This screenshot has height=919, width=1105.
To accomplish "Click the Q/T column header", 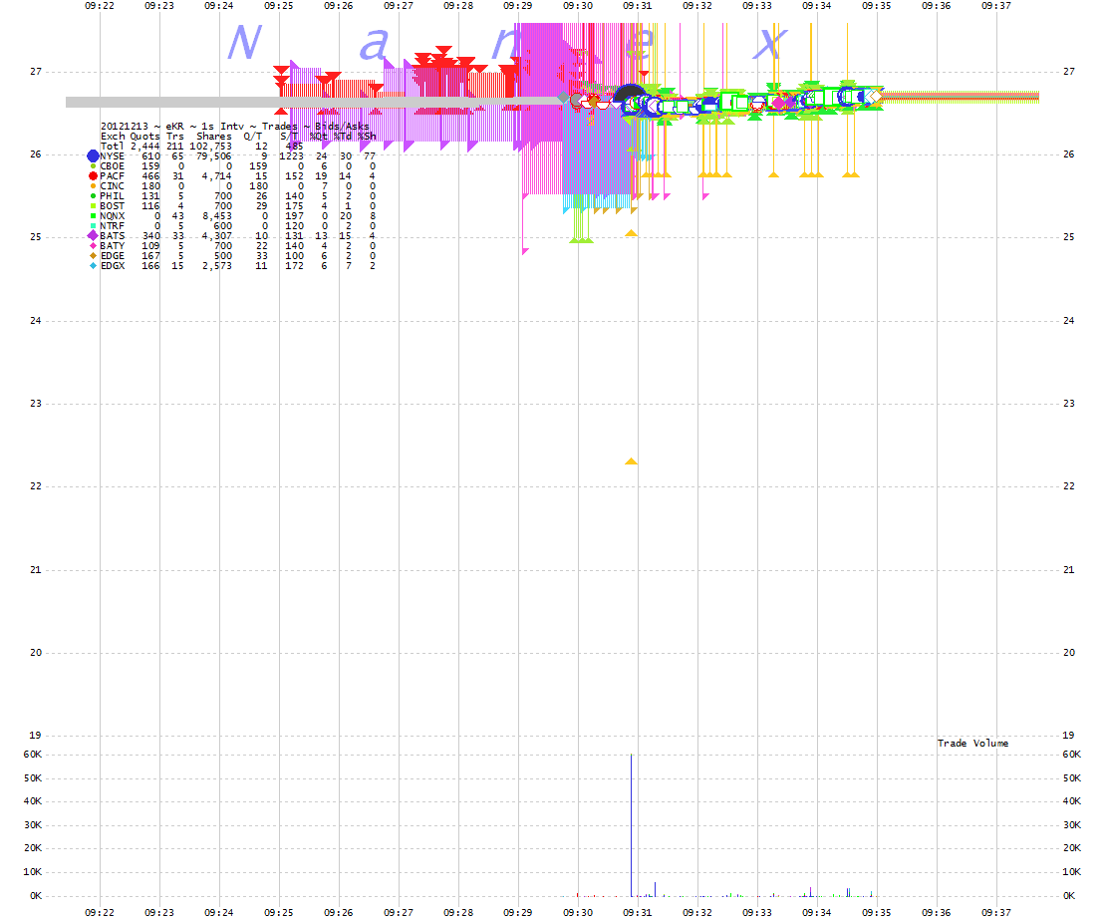I will click(x=252, y=136).
